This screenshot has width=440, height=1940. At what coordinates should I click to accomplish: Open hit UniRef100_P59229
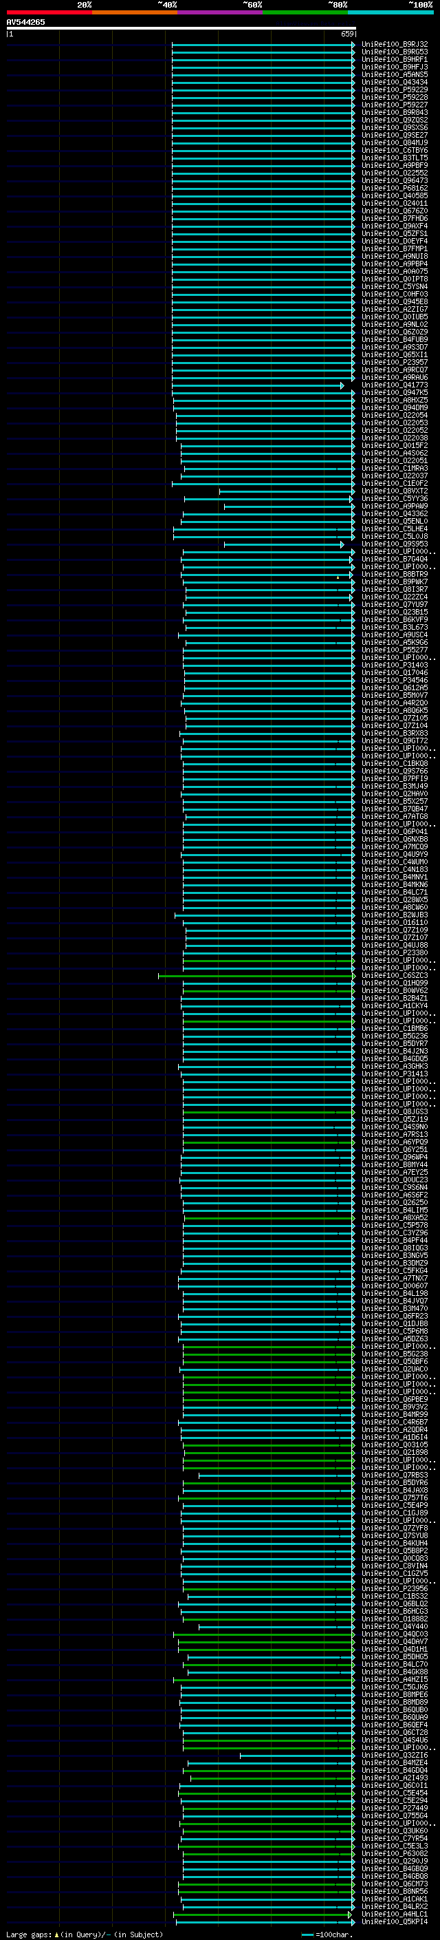tap(395, 89)
